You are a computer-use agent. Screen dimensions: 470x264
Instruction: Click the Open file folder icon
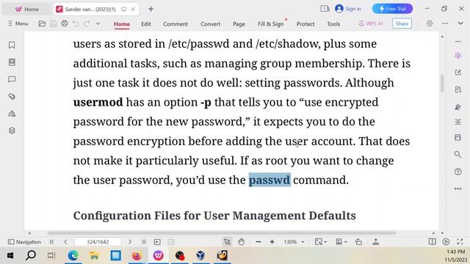[42, 23]
